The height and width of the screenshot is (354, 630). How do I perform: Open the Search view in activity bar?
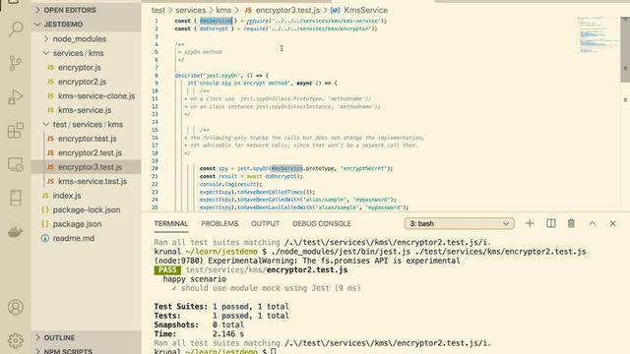pyautogui.click(x=16, y=29)
